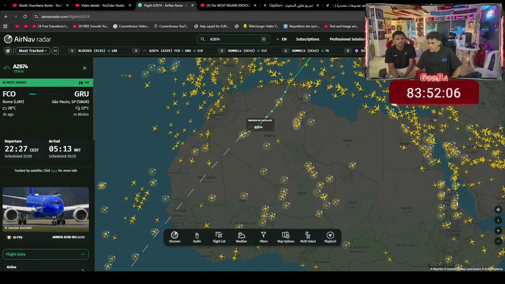Screen dimensions: 505x284
Task: Open the browser apps grid
Action: click(x=5, y=26)
